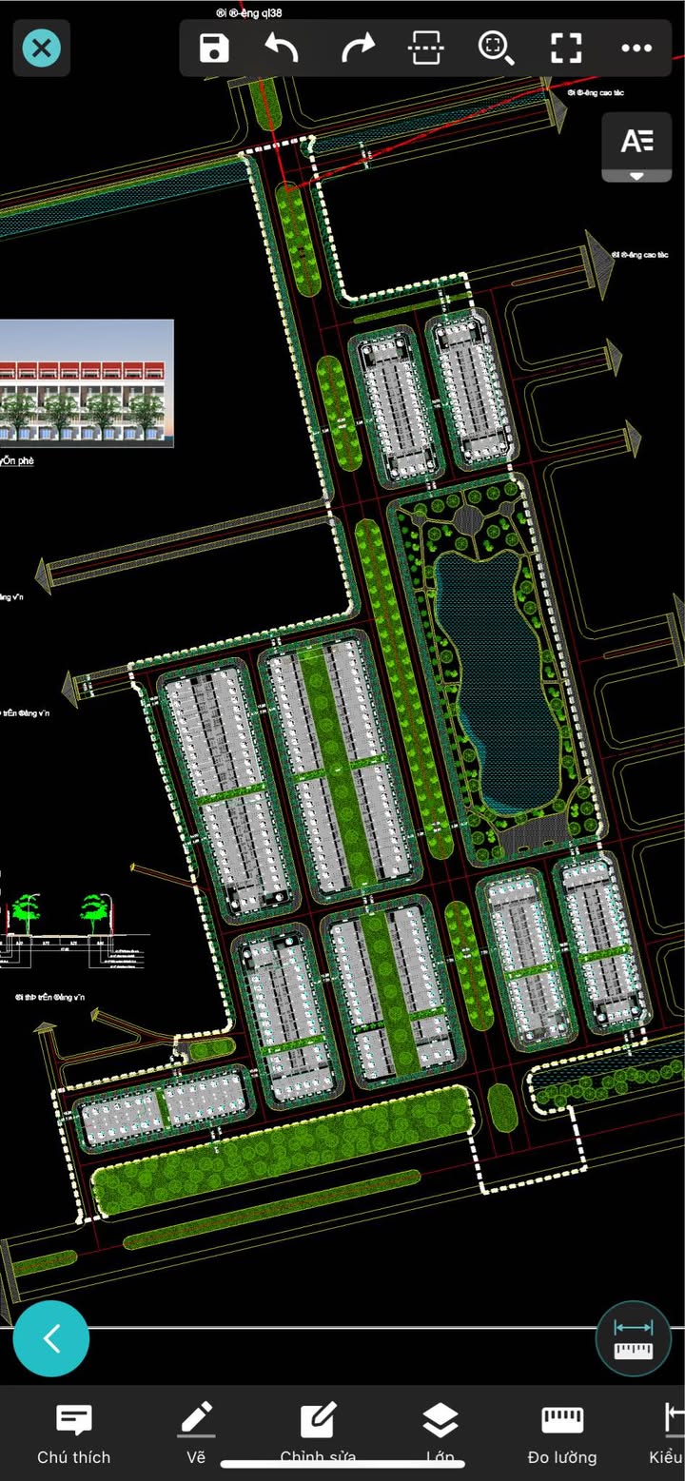Tap the save drawing icon
685x1481 pixels.
point(214,48)
